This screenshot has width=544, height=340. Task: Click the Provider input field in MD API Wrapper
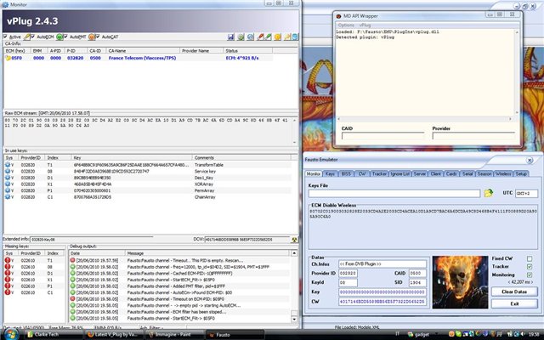[473, 136]
